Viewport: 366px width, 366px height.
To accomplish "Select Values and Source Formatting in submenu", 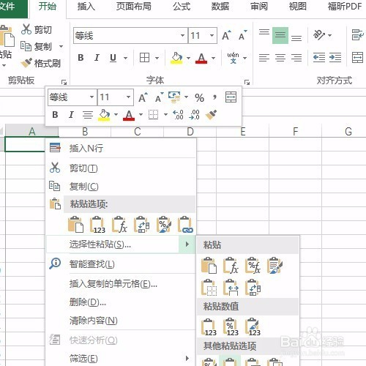I will pyautogui.click(x=253, y=327).
